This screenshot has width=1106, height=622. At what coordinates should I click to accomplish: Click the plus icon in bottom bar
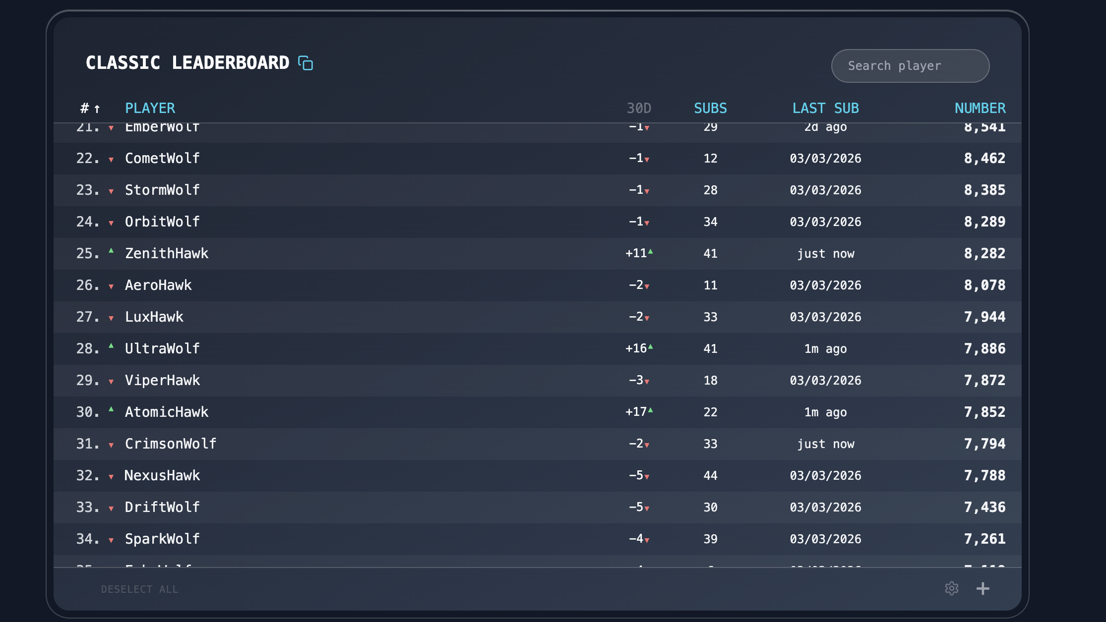point(983,588)
